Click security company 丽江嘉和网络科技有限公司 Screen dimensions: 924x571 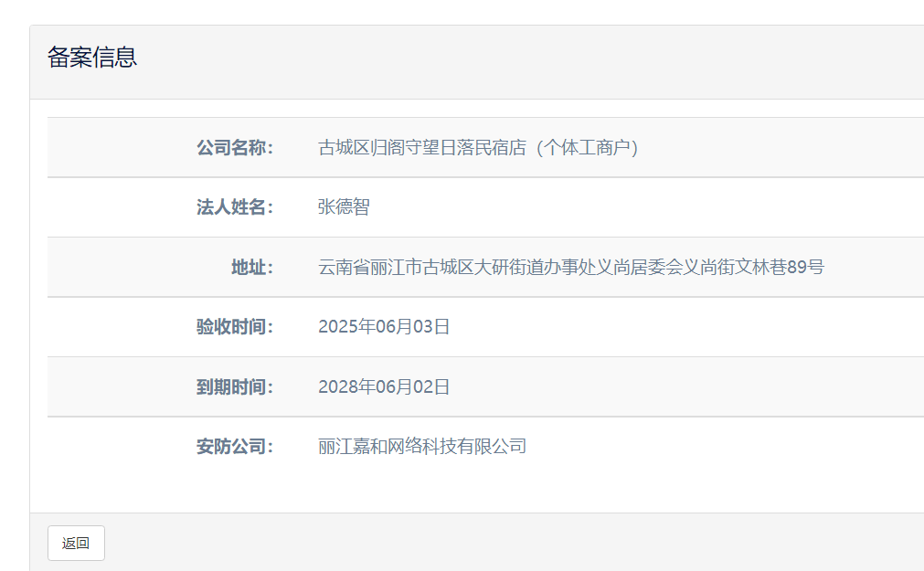coord(422,447)
